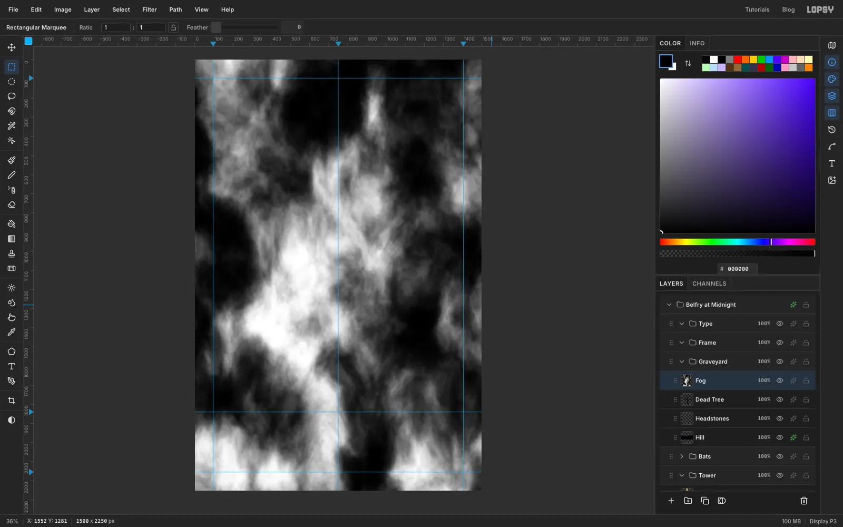Image resolution: width=843 pixels, height=527 pixels.
Task: Collapse the Belfry at Midnight group
Action: tap(669, 305)
